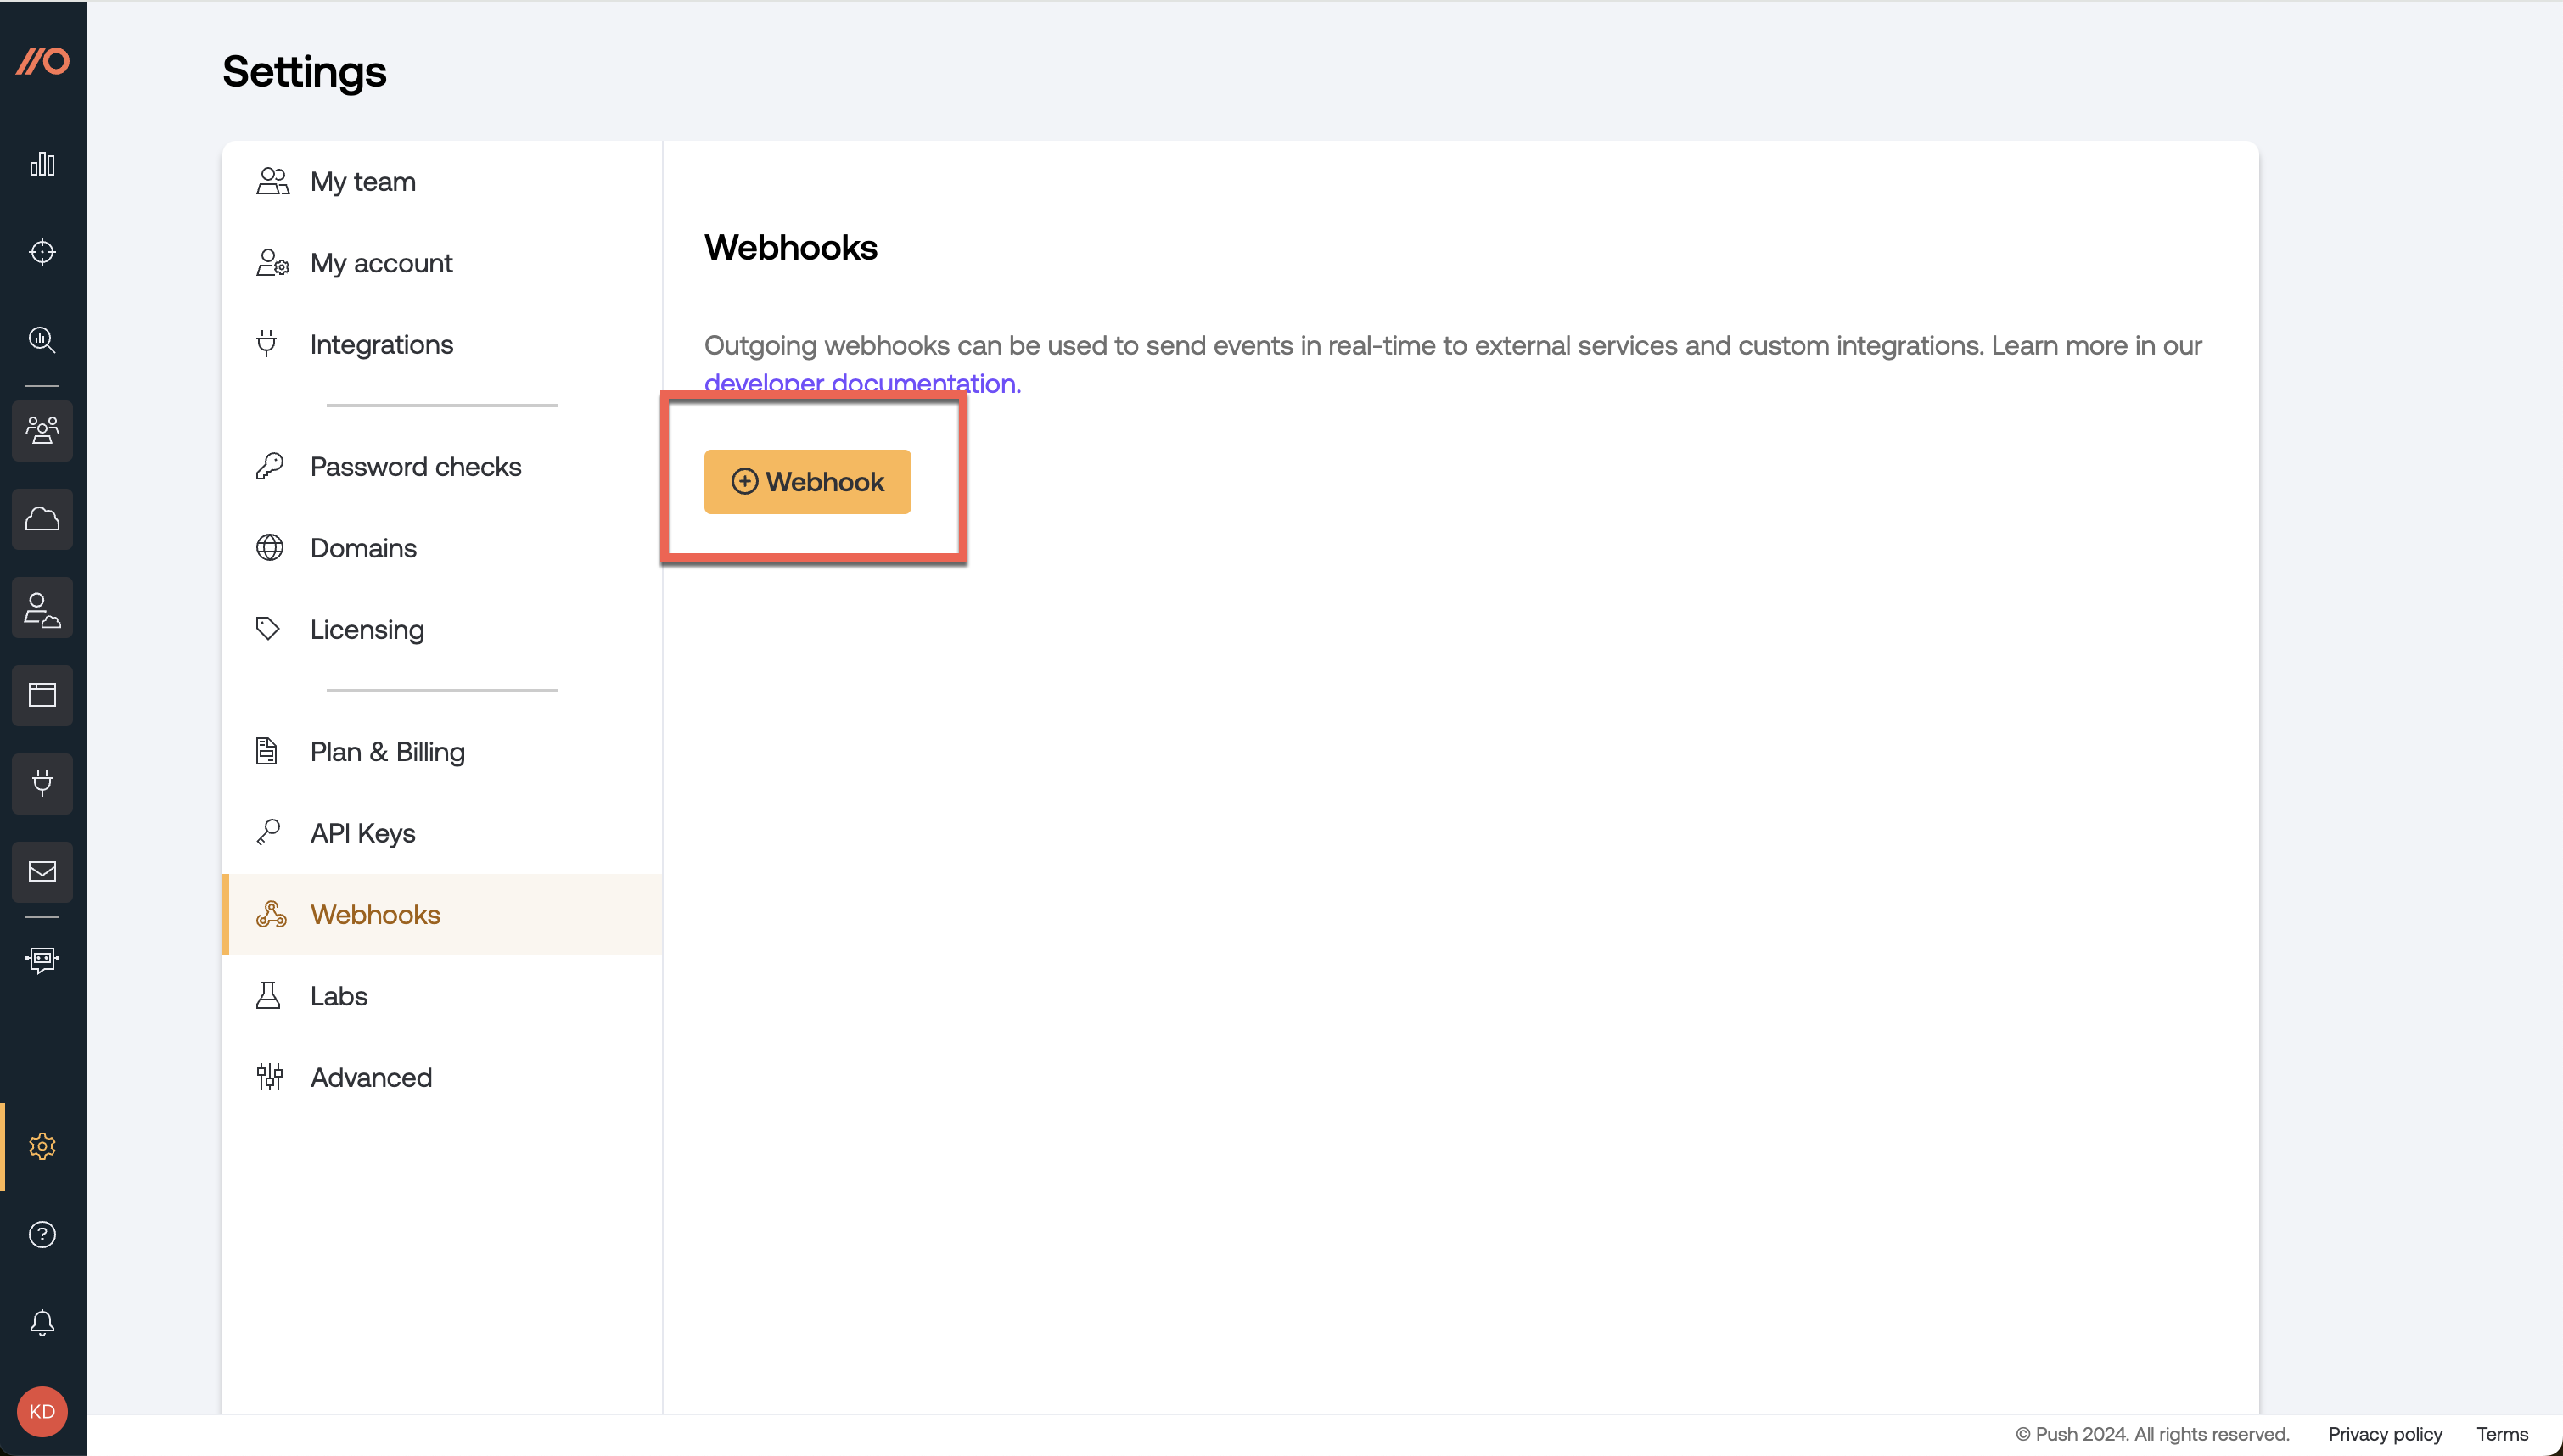Open the chatbot message sidebar icon
This screenshot has height=1456, width=2563.
(x=42, y=960)
